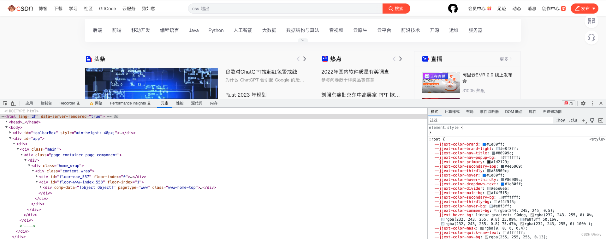Select the Python category
Image resolution: width=606 pixels, height=239 pixels.
[216, 30]
